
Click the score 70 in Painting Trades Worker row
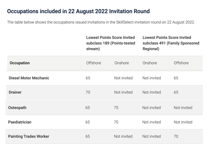point(176,136)
